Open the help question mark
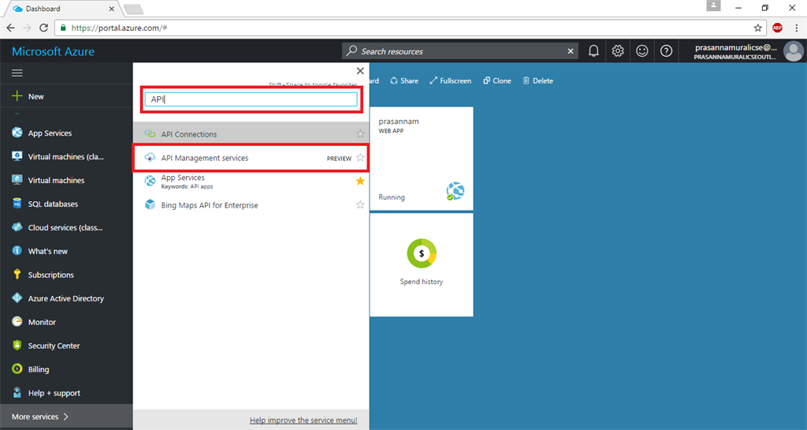This screenshot has width=807, height=430. click(666, 51)
